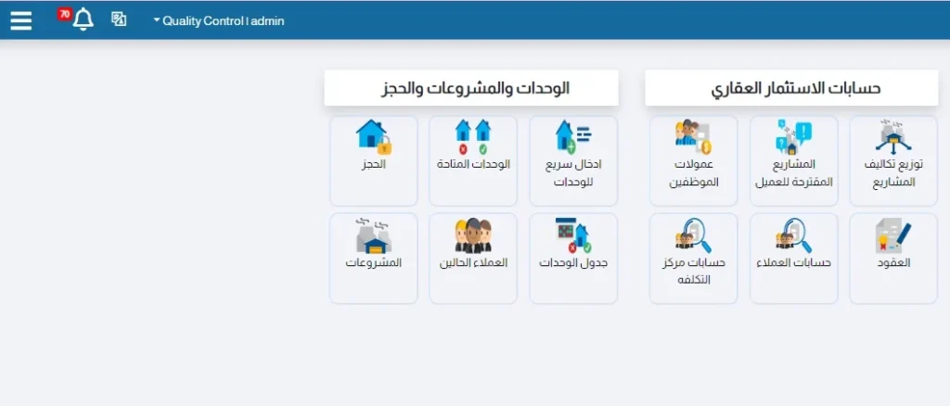The height and width of the screenshot is (406, 950).
Task: Click the red notification count badge
Action: [65, 13]
